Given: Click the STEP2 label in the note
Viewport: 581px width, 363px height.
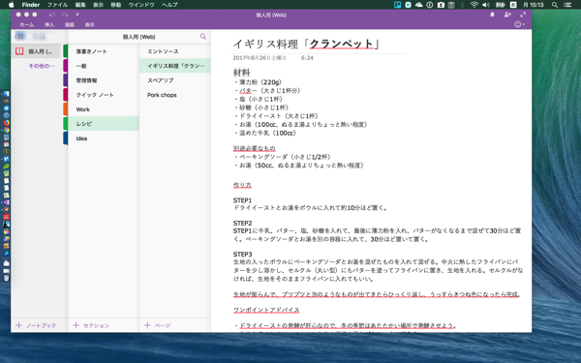Looking at the screenshot, I should pyautogui.click(x=242, y=224).
